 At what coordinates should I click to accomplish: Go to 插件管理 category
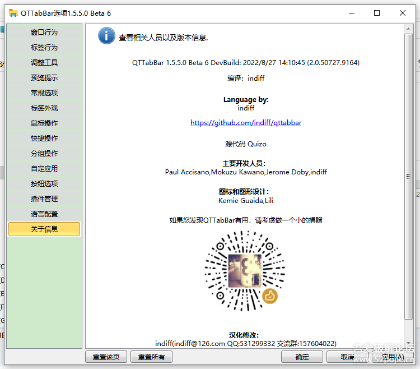(x=44, y=199)
